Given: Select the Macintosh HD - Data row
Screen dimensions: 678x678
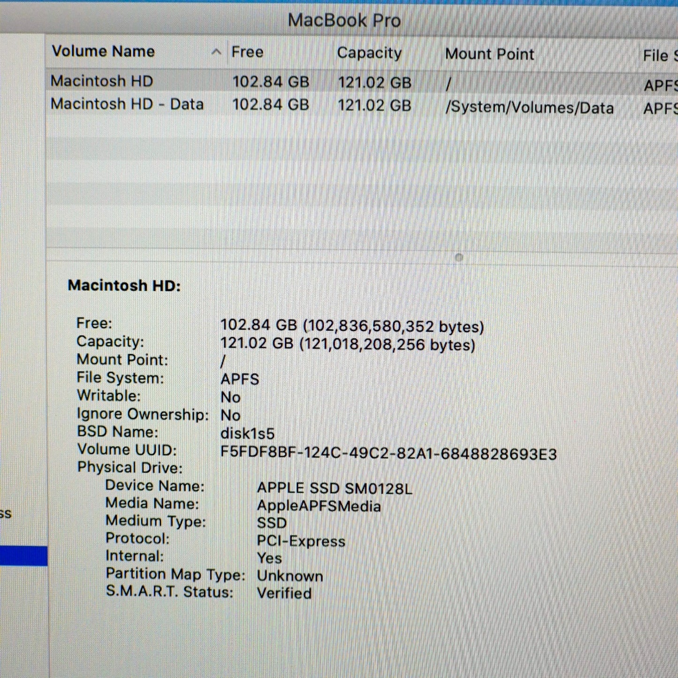Looking at the screenshot, I should click(x=127, y=104).
